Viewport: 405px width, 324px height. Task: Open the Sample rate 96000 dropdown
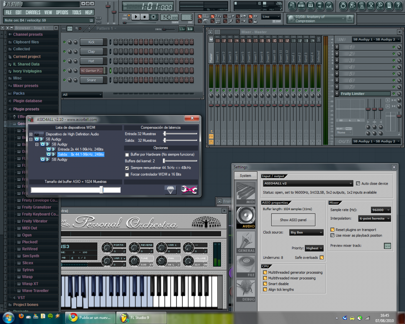click(x=381, y=210)
